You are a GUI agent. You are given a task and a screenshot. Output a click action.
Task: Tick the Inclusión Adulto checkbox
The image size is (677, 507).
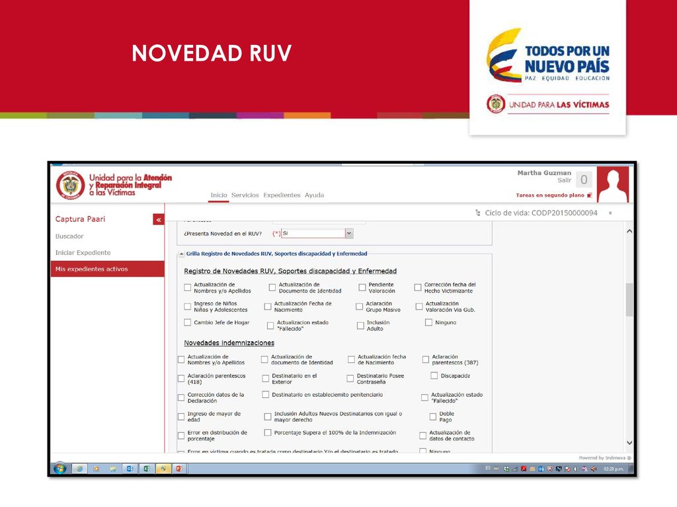pos(360,325)
